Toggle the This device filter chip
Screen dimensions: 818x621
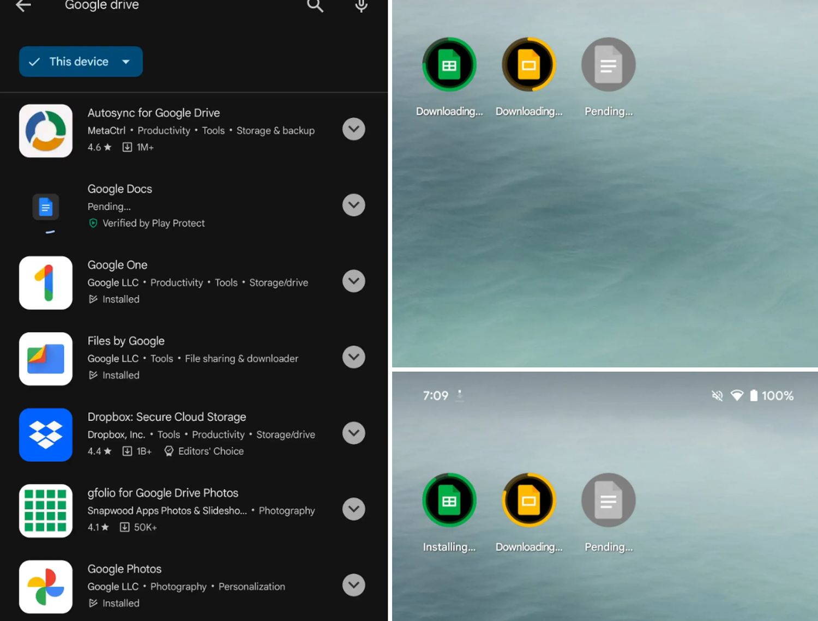pos(81,62)
